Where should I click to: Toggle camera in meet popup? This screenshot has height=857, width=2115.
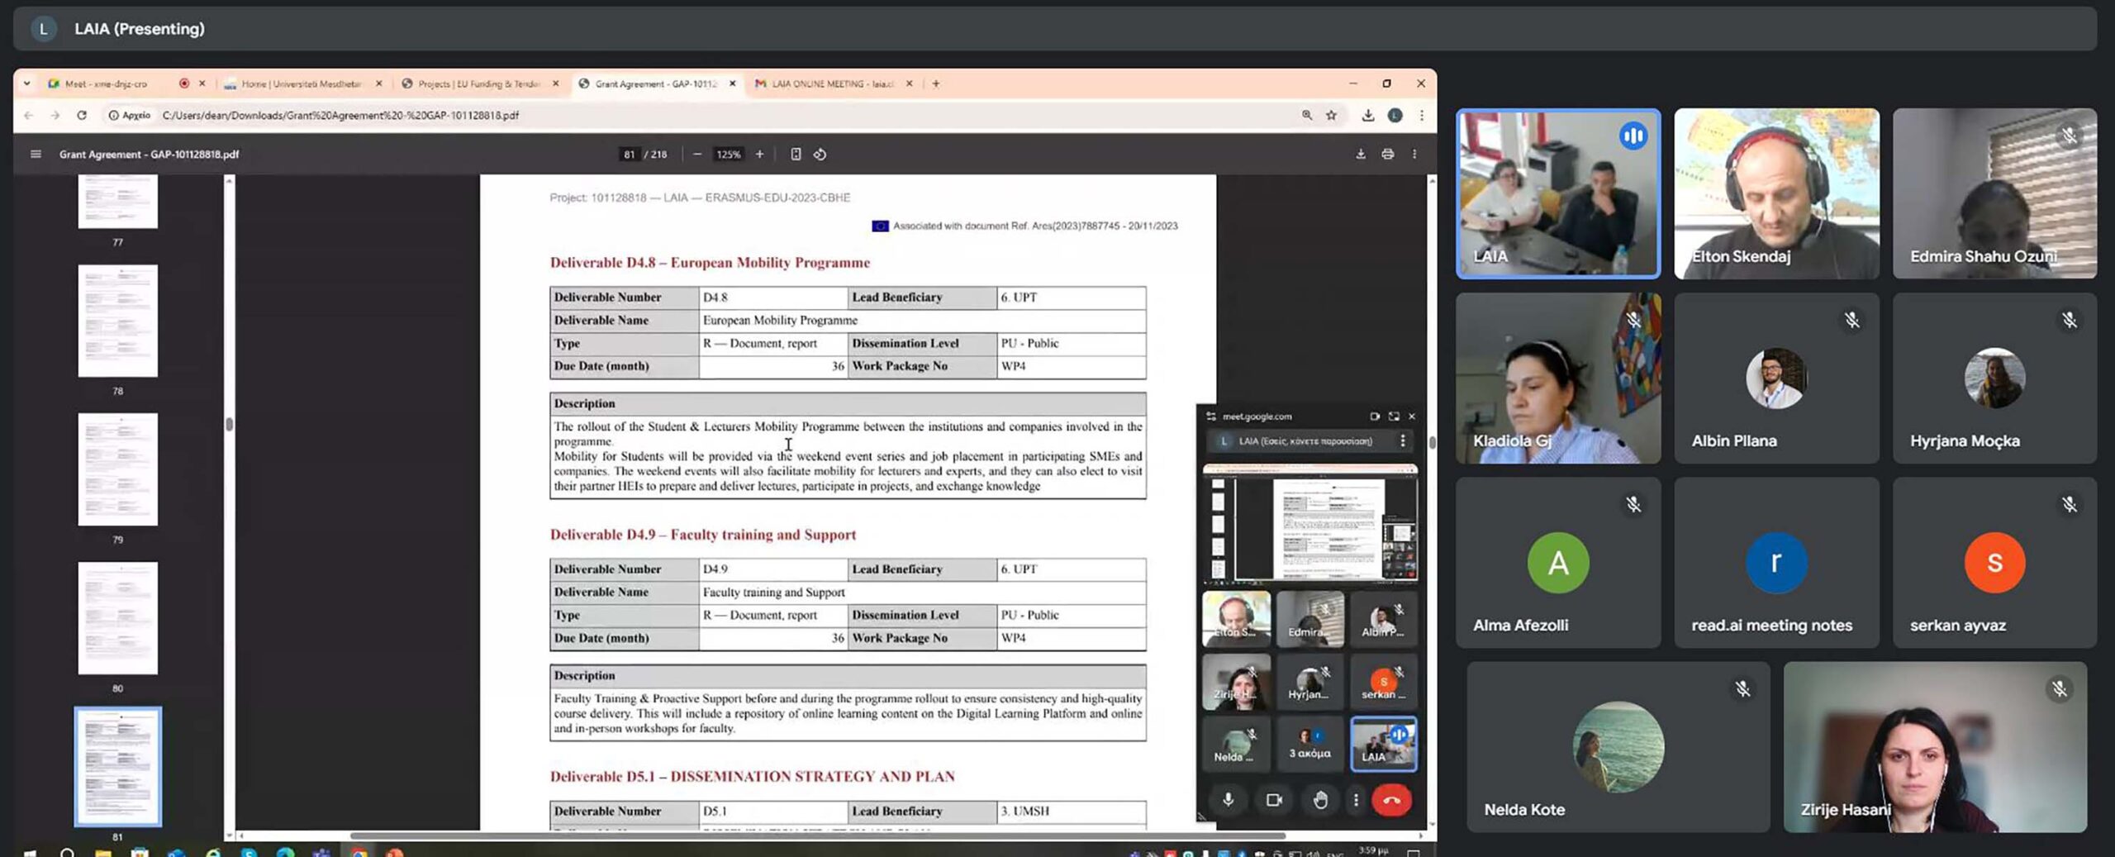pos(1274,800)
